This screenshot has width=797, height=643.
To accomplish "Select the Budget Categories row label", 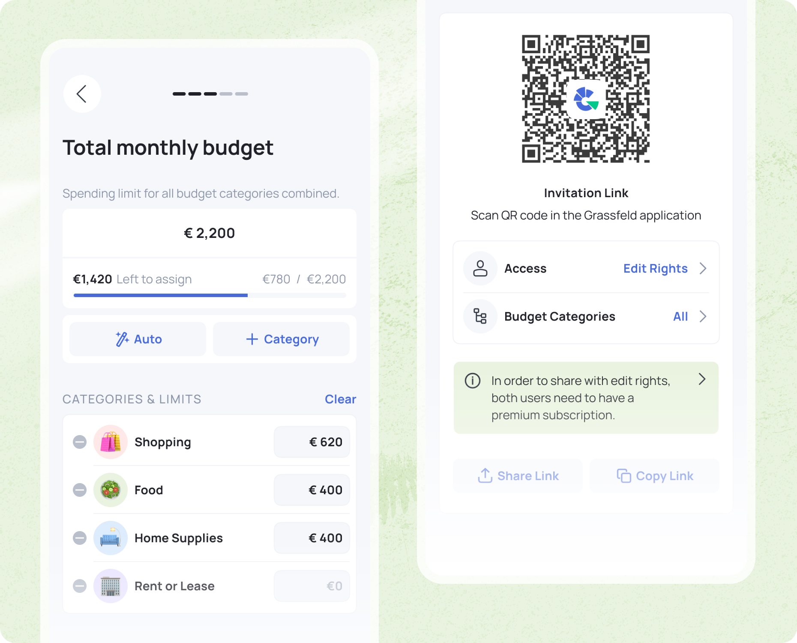I will pyautogui.click(x=560, y=316).
